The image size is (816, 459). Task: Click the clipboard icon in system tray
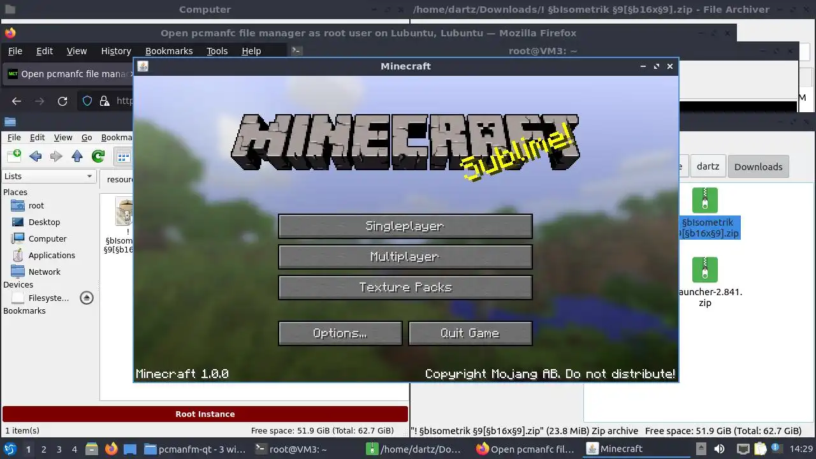[x=761, y=449]
